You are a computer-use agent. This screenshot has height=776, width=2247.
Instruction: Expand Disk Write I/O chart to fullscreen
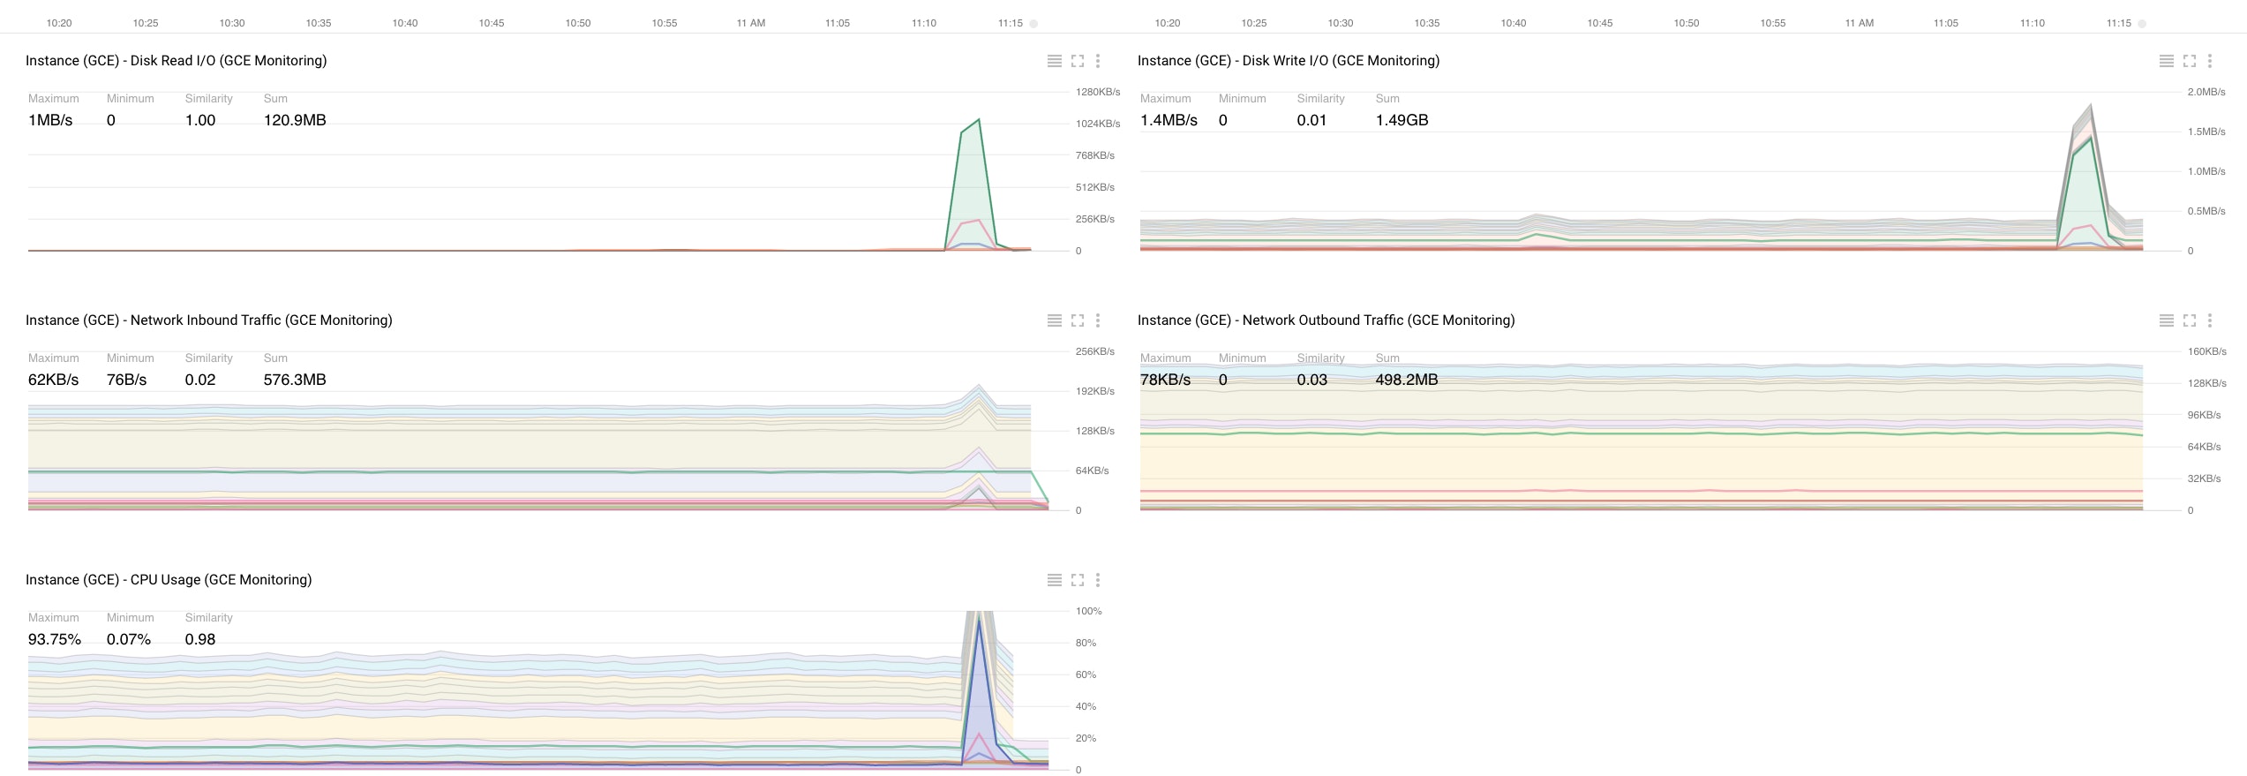coord(2190,61)
